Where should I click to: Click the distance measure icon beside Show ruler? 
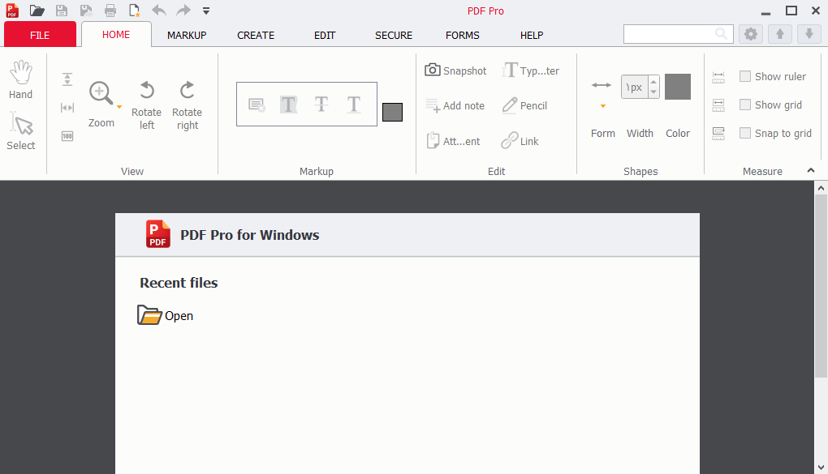[718, 77]
